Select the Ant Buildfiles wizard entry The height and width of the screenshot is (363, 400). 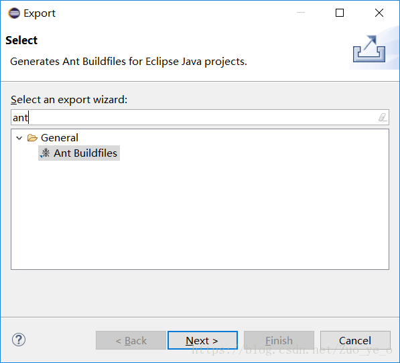pos(79,153)
